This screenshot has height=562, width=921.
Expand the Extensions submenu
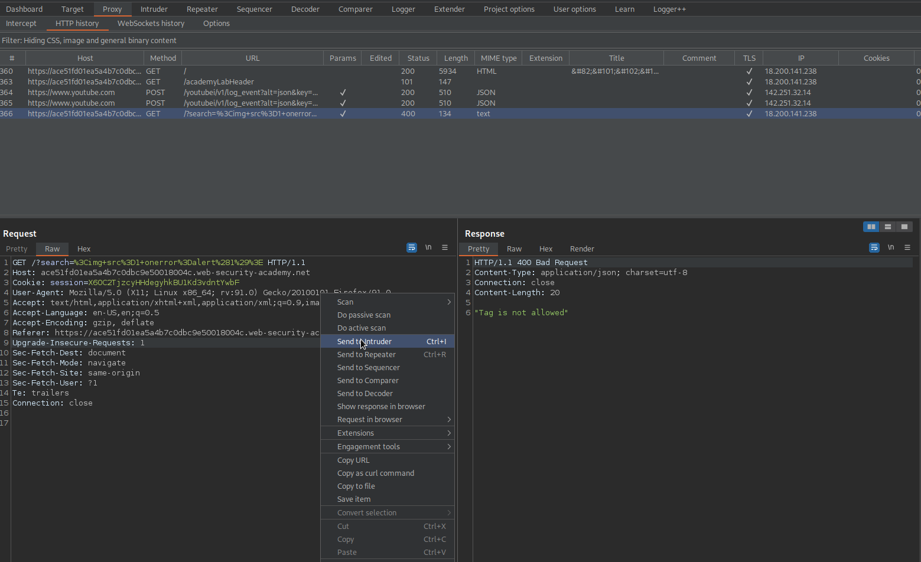[x=388, y=433]
